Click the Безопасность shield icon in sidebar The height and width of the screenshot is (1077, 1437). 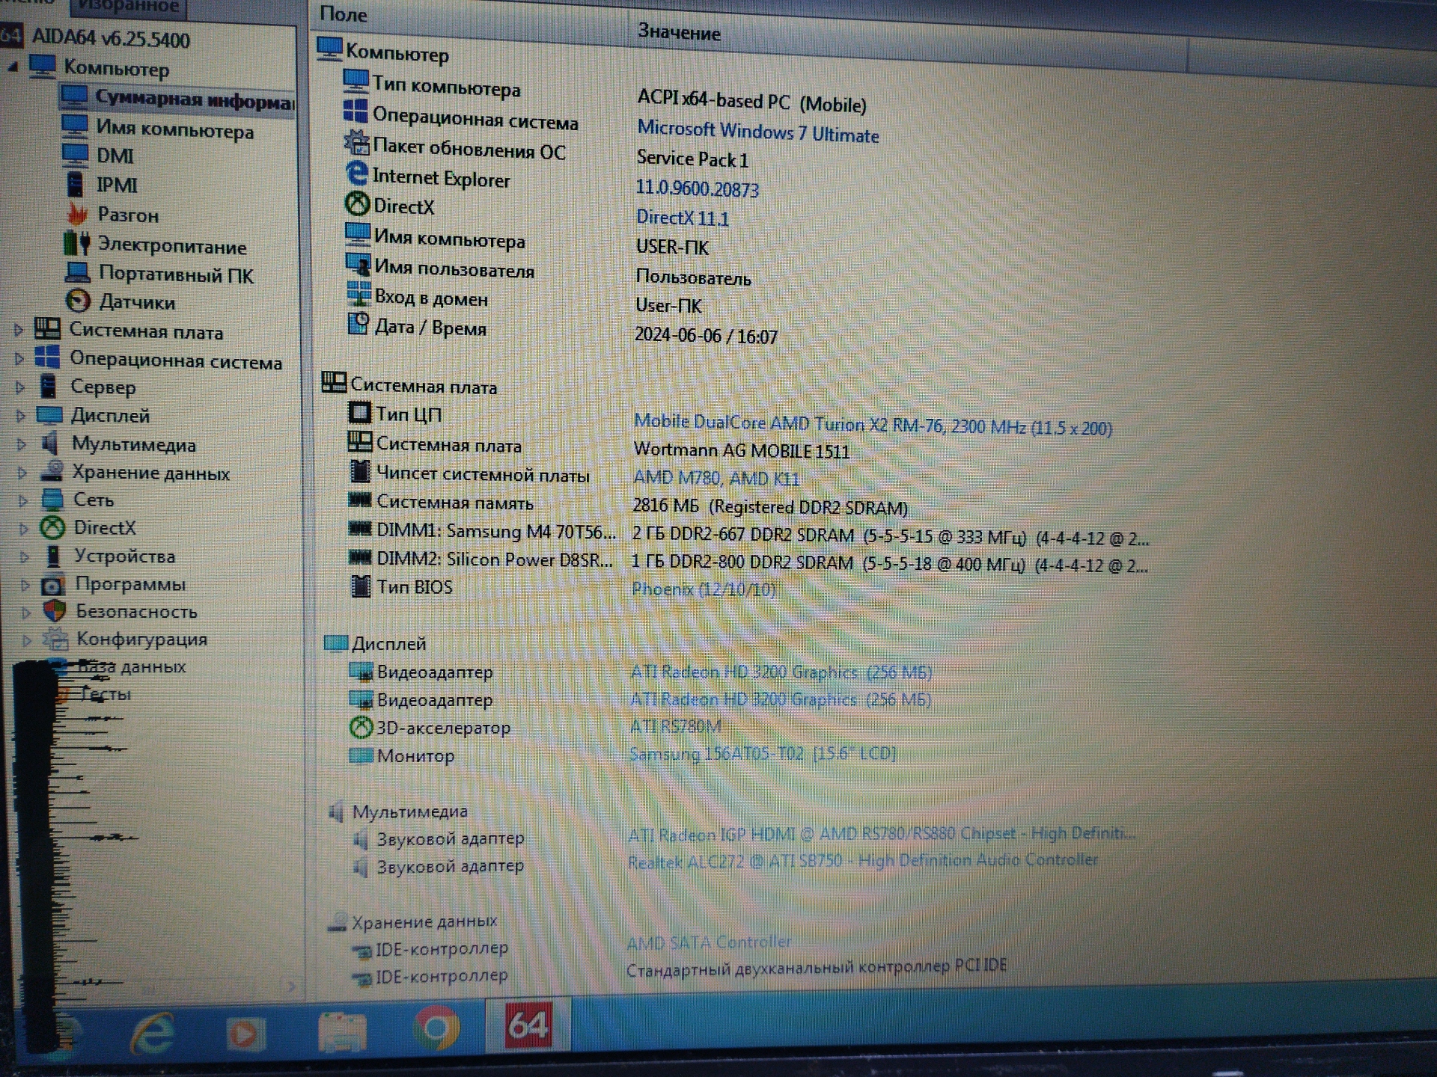point(54,611)
